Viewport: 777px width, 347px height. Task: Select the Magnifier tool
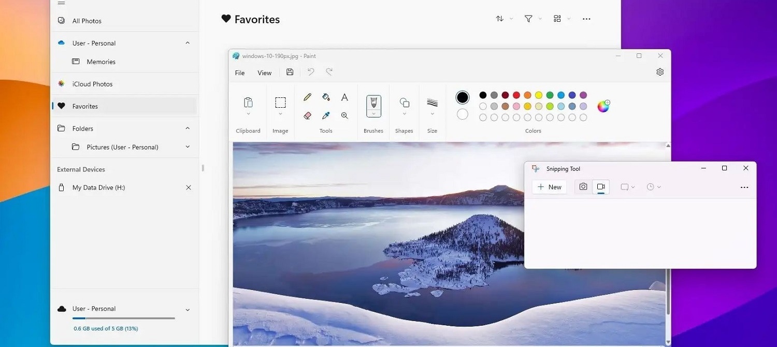[x=344, y=115]
